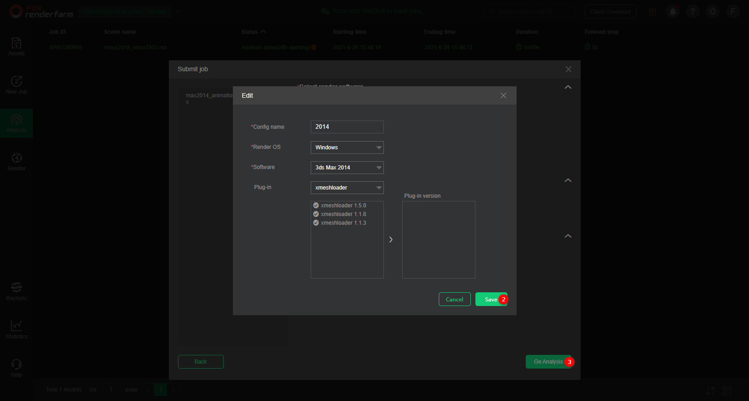749x401 pixels.
Task: Click the Scene name column header
Action: click(120, 32)
